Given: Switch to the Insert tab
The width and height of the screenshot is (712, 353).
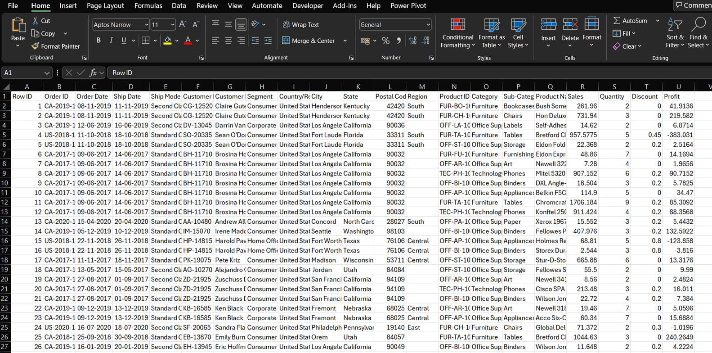Looking at the screenshot, I should [68, 5].
